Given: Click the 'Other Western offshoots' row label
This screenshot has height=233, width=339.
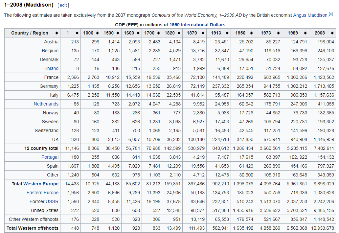Looking at the screenshot, I should coord(34,219).
